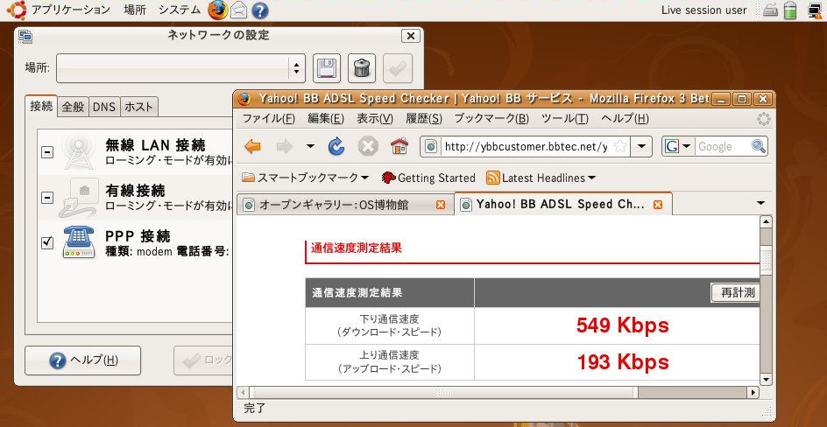Open Firefox ブックマーク(B) menu
The image size is (827, 427).
491,118
